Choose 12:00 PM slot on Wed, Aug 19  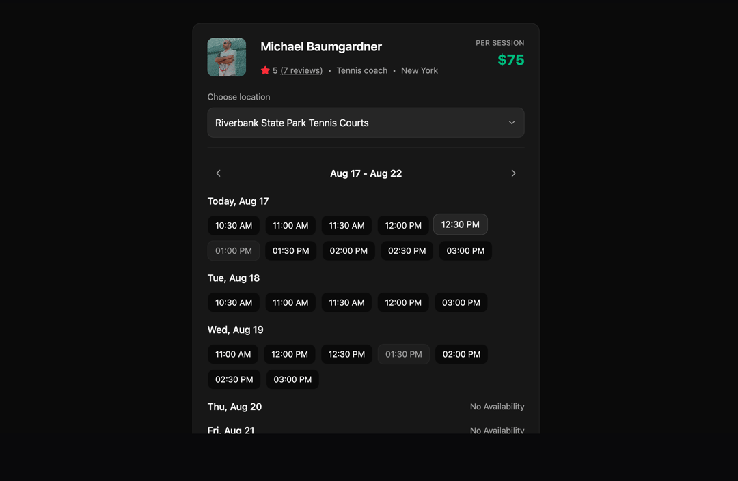pyautogui.click(x=290, y=354)
